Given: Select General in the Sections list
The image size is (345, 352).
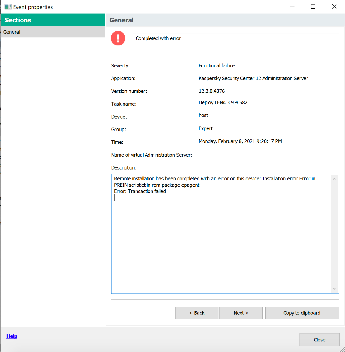Looking at the screenshot, I should click(53, 32).
